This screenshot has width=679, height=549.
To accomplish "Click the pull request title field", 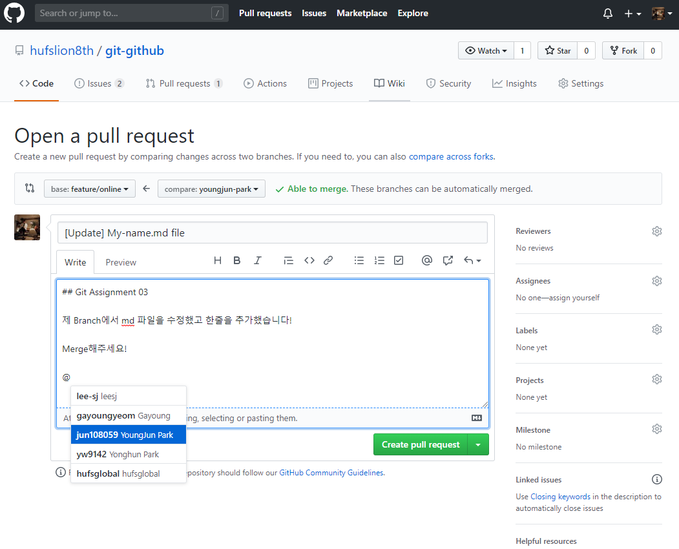I will [x=273, y=233].
